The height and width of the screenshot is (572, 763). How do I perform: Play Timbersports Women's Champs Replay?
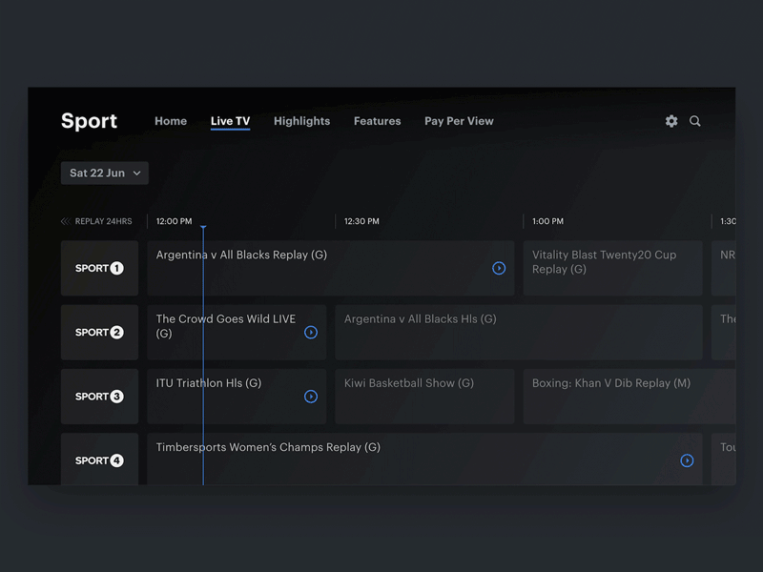(688, 460)
